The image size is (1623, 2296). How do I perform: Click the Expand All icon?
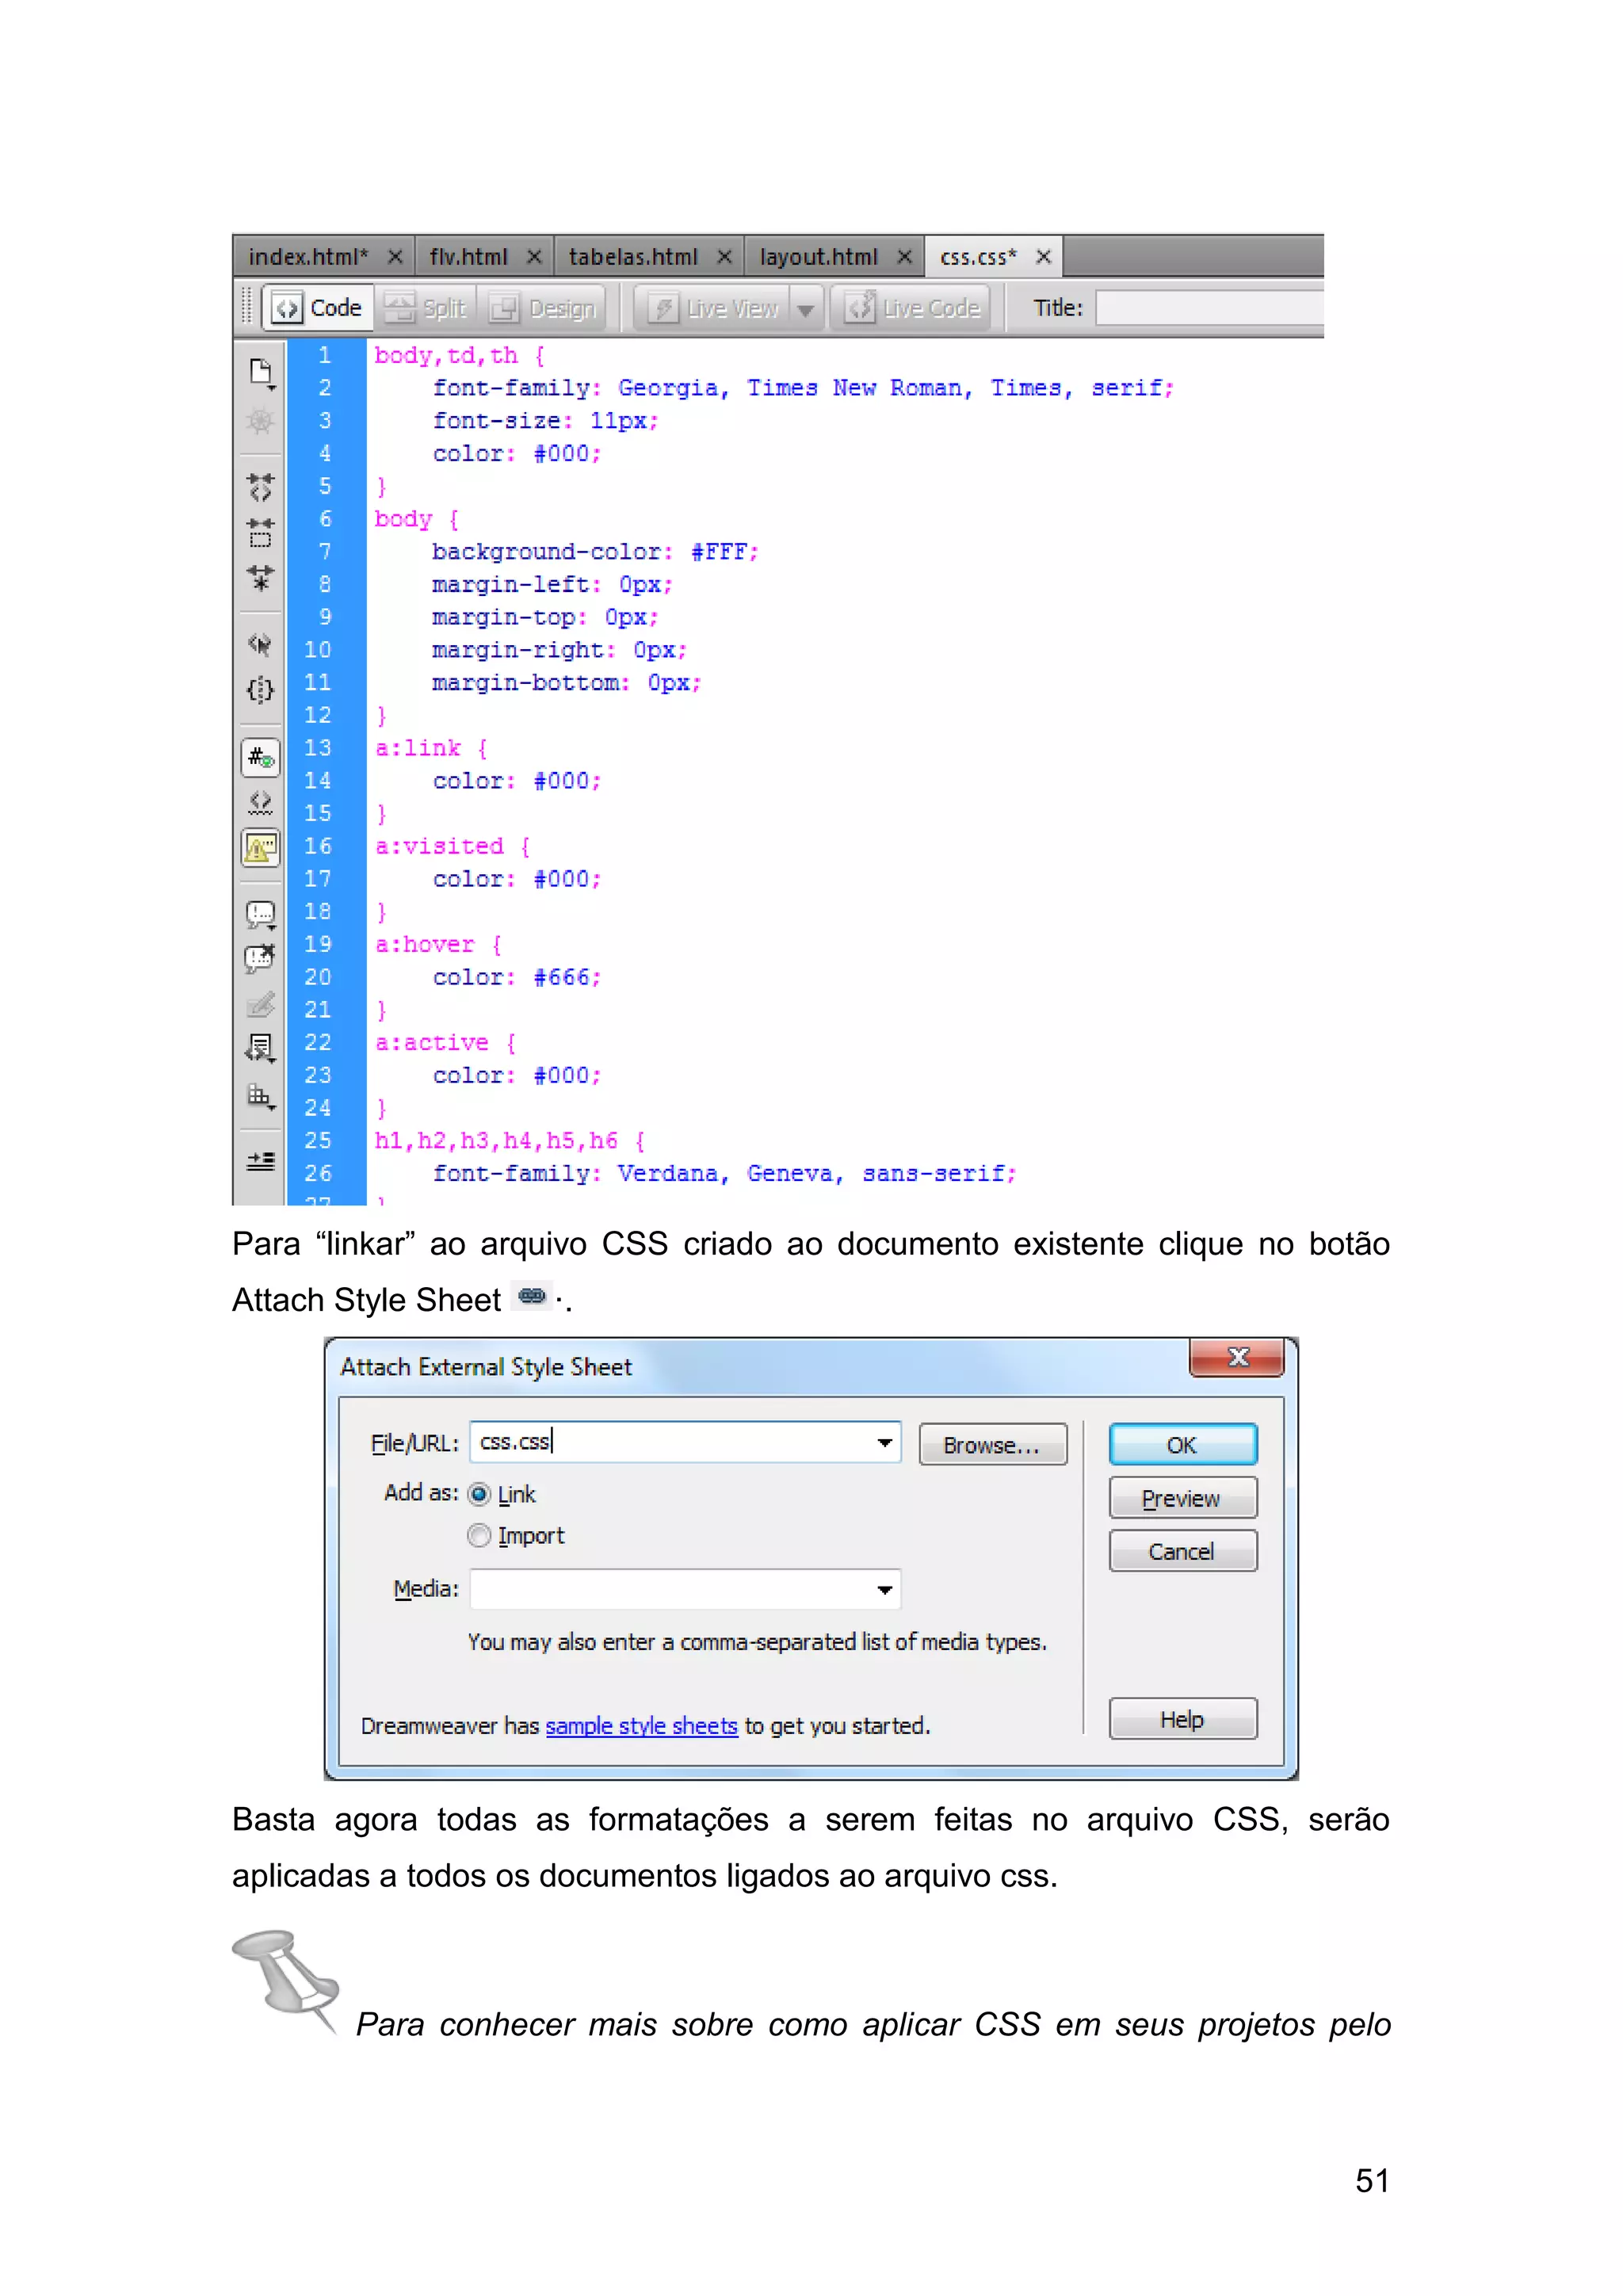(260, 578)
